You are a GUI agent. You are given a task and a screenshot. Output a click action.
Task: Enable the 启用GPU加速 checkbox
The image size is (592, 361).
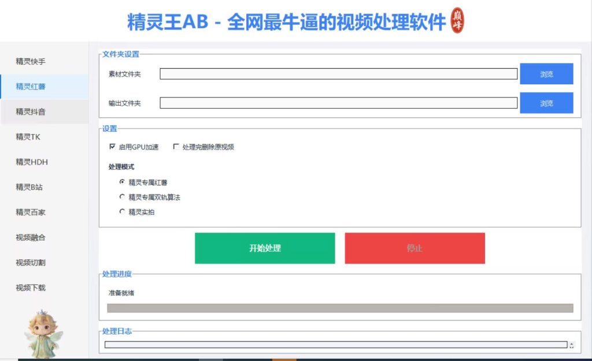pos(112,146)
